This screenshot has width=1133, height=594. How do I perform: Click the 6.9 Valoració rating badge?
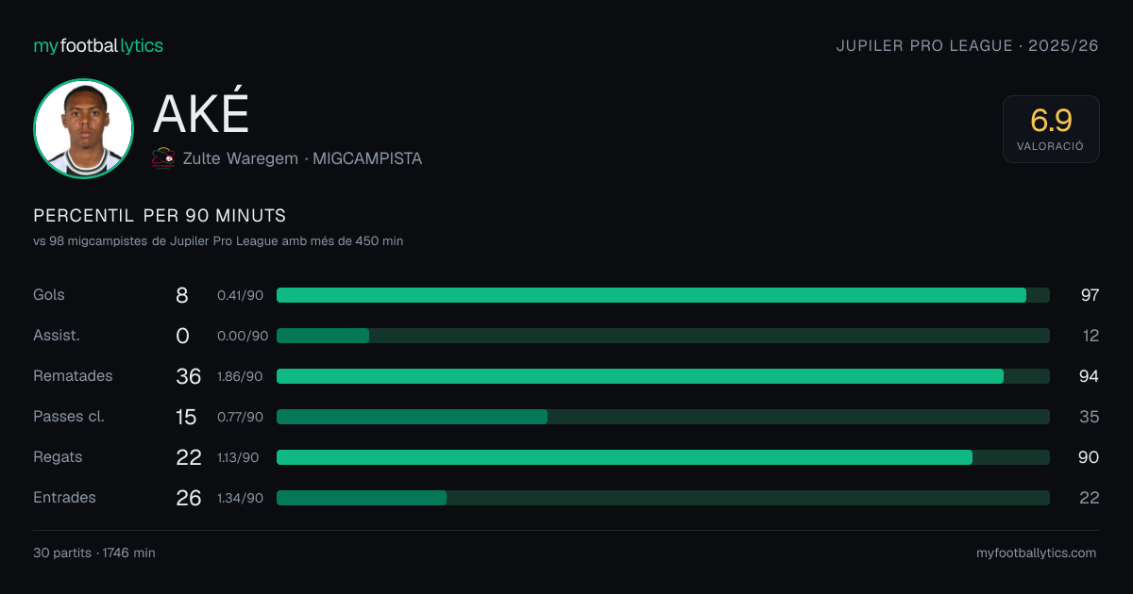pyautogui.click(x=1051, y=129)
